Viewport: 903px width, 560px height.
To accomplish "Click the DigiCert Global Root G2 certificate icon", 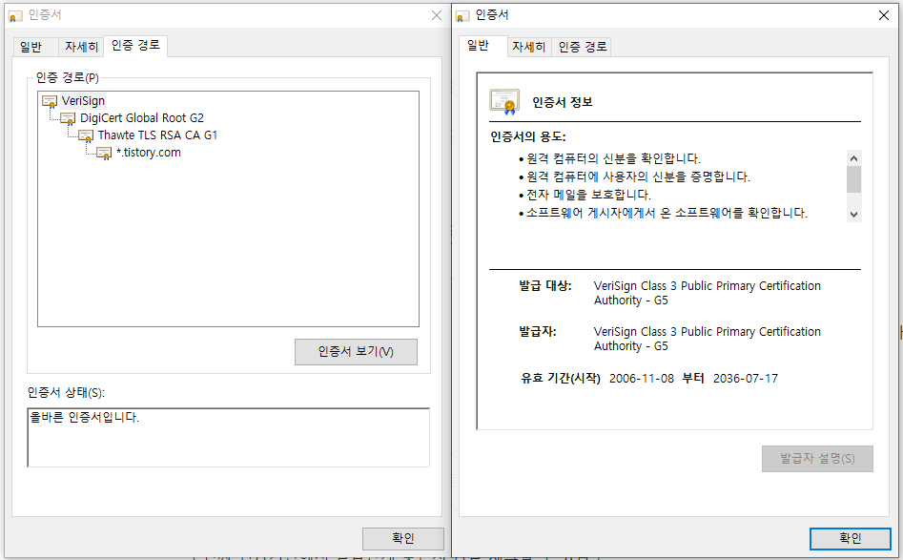I will tap(68, 119).
